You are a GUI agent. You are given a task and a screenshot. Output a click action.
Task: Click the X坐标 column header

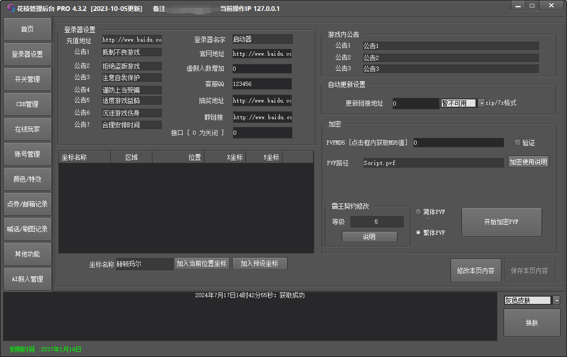(x=225, y=157)
